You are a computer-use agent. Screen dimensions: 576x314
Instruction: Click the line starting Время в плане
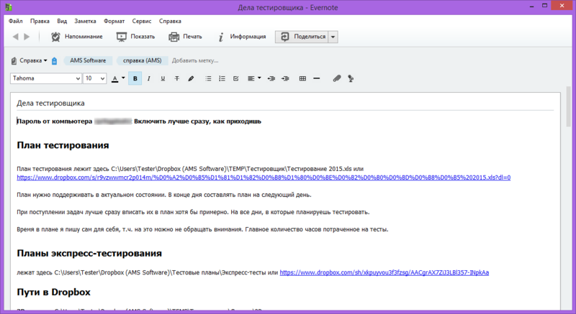(202, 229)
